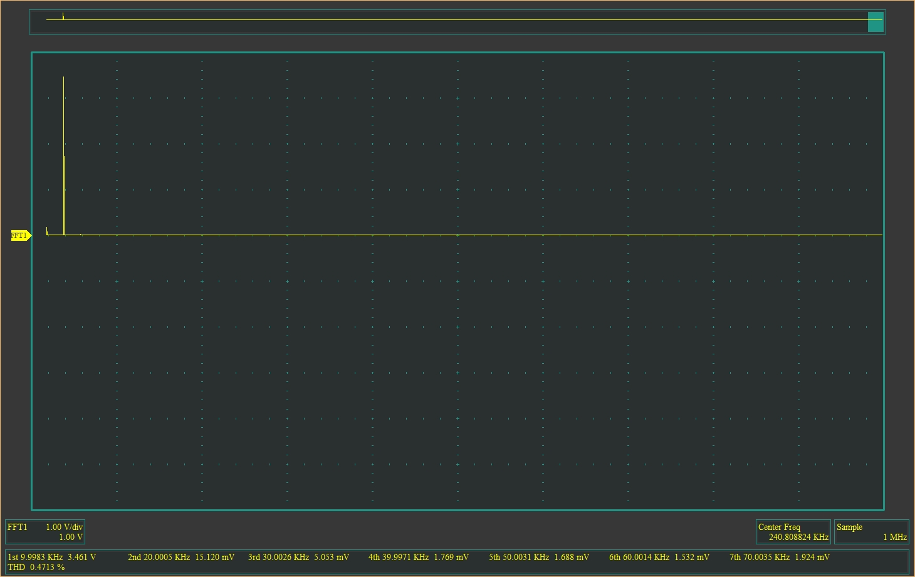915x577 pixels.
Task: Click the 3rd harmonic 30.0026 KHz reading
Action: [x=299, y=557]
